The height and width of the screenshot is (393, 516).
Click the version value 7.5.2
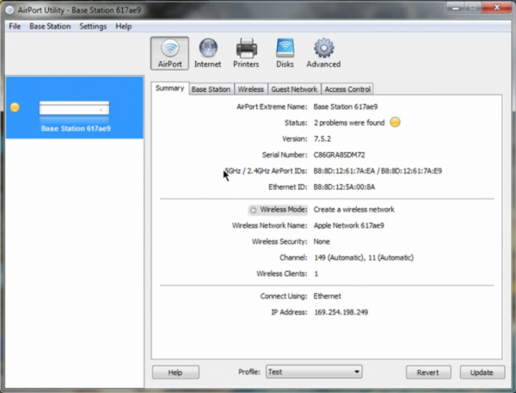322,139
